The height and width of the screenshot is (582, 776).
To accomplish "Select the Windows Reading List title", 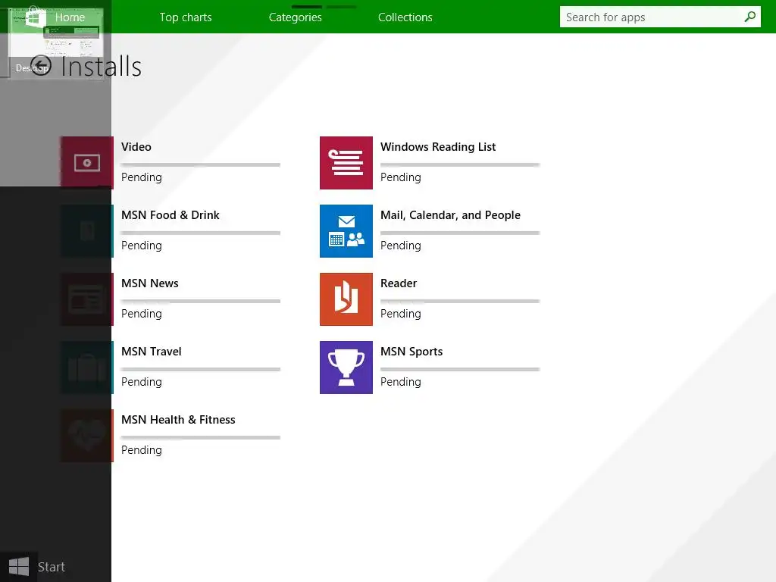I will (438, 147).
